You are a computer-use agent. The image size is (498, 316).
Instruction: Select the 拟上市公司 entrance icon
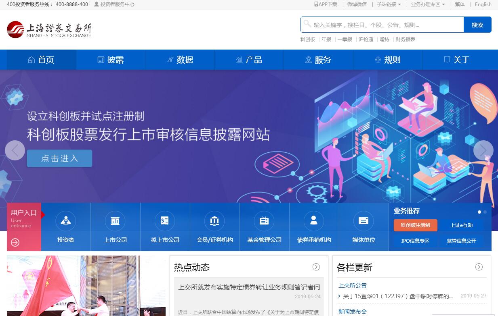165,221
